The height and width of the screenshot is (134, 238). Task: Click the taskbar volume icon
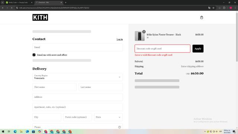click(x=217, y=131)
